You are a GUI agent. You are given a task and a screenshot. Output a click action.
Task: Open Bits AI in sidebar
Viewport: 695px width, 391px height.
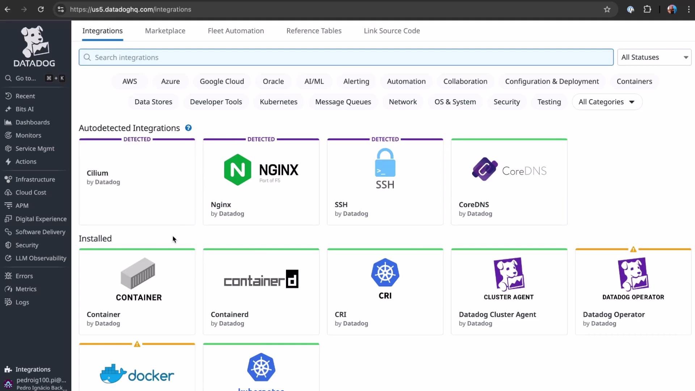[x=24, y=109]
